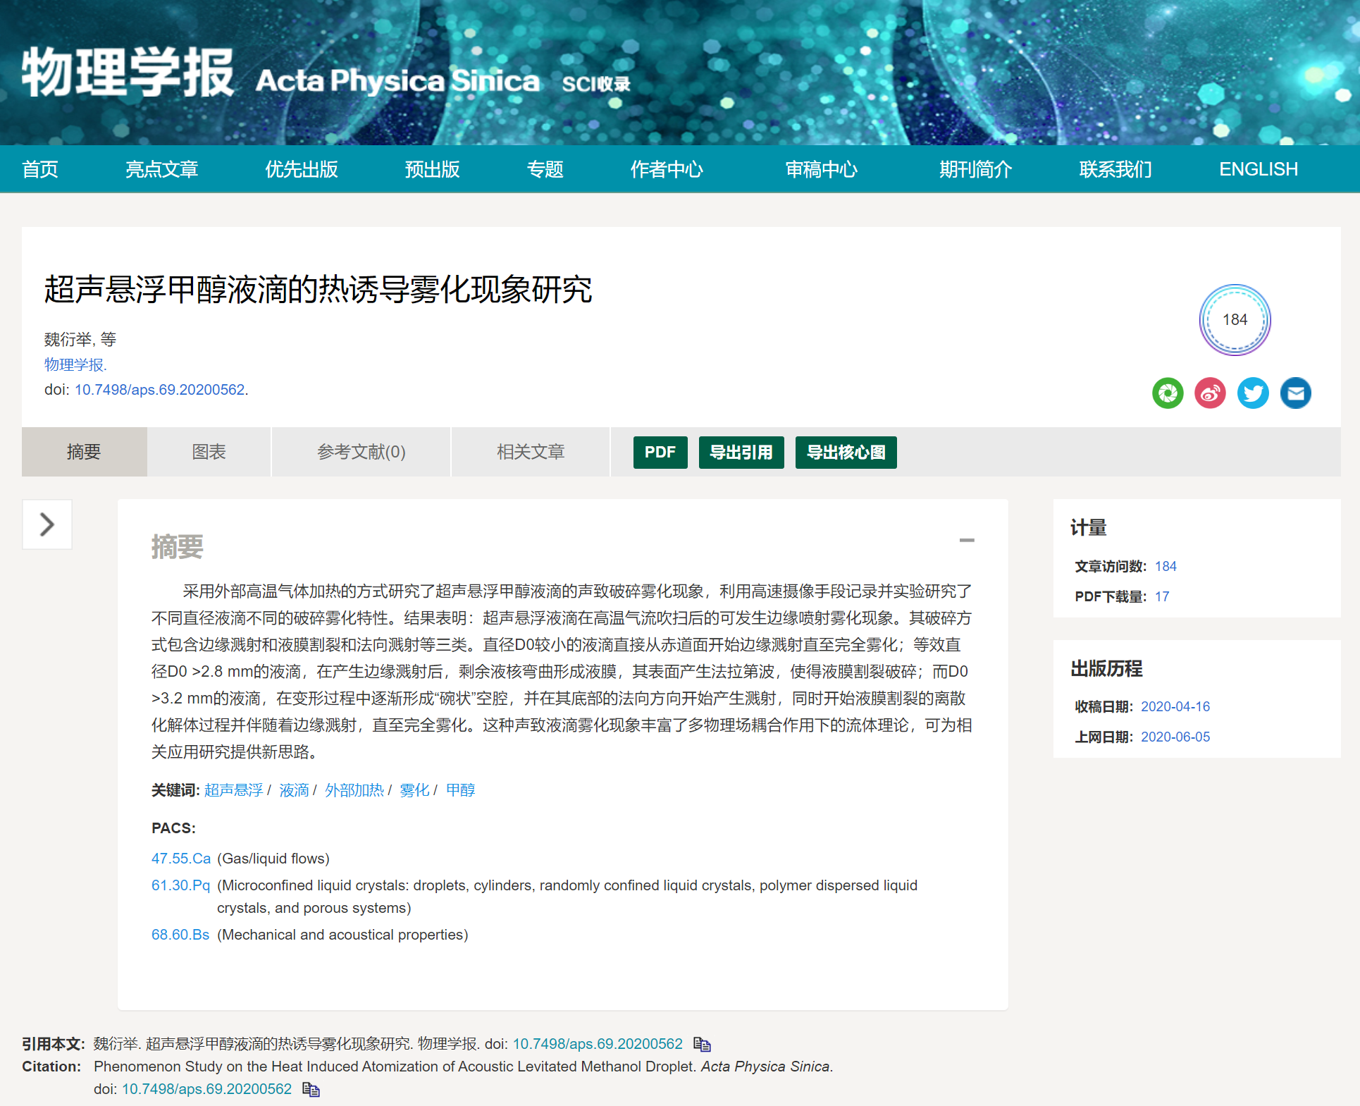The image size is (1360, 1106).
Task: Share article on Twitter
Action: [x=1253, y=393]
